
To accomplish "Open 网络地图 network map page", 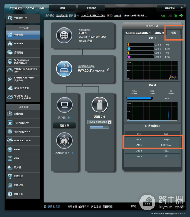I will [23, 35].
